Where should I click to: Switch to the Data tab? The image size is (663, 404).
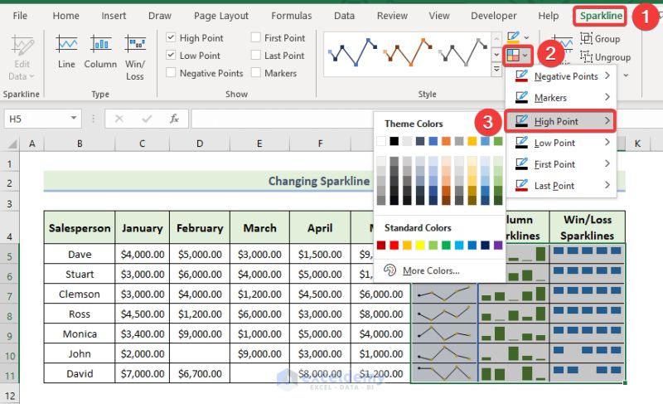tap(344, 16)
